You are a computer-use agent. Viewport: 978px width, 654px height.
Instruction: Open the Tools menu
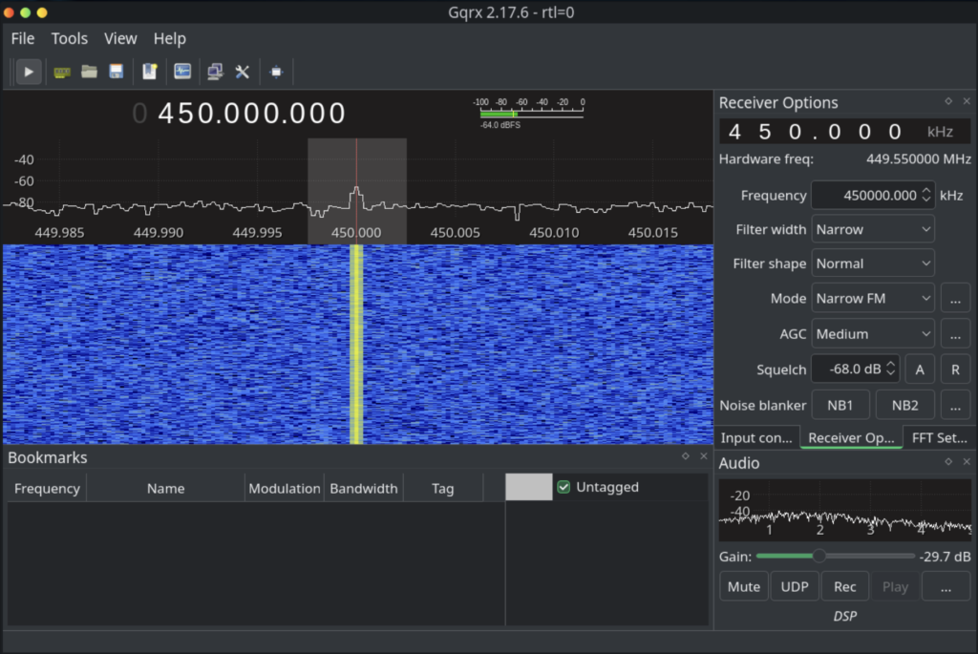tap(69, 38)
